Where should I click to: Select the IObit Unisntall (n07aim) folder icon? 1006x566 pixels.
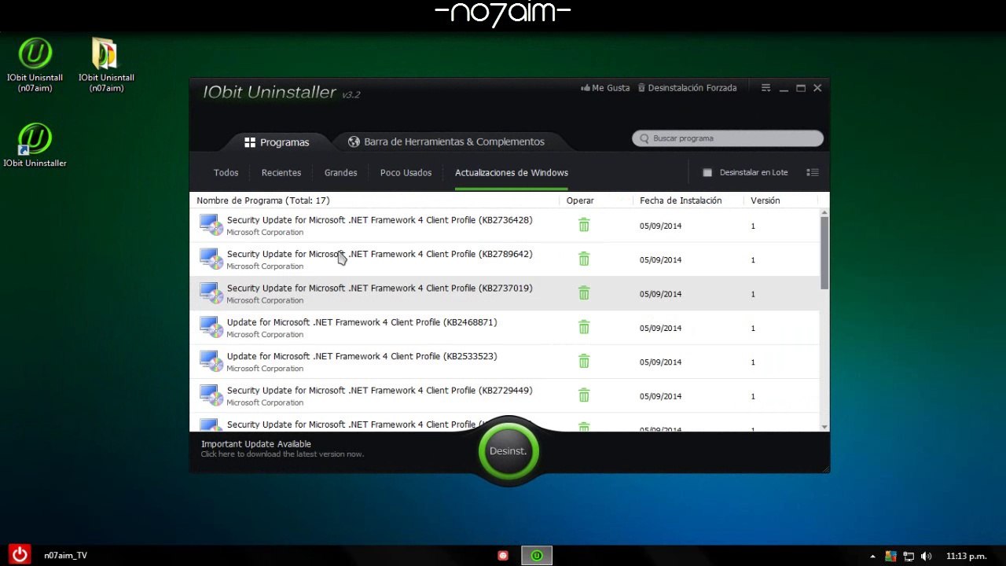pyautogui.click(x=106, y=65)
